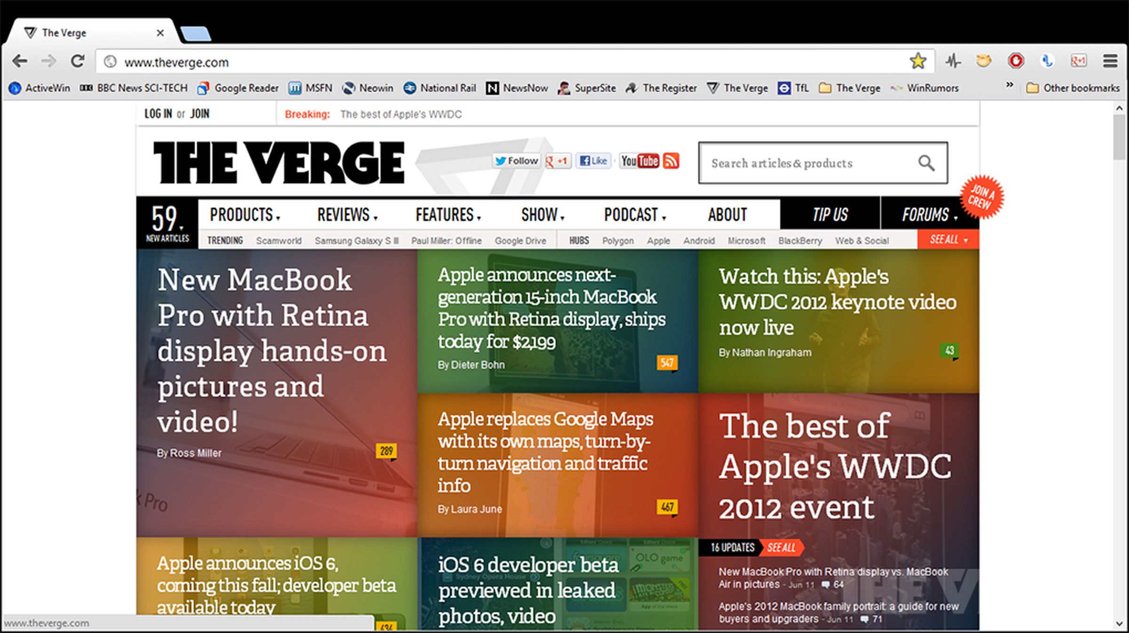The width and height of the screenshot is (1129, 633).
Task: Open the ActiveWin bookmark
Action: [40, 88]
